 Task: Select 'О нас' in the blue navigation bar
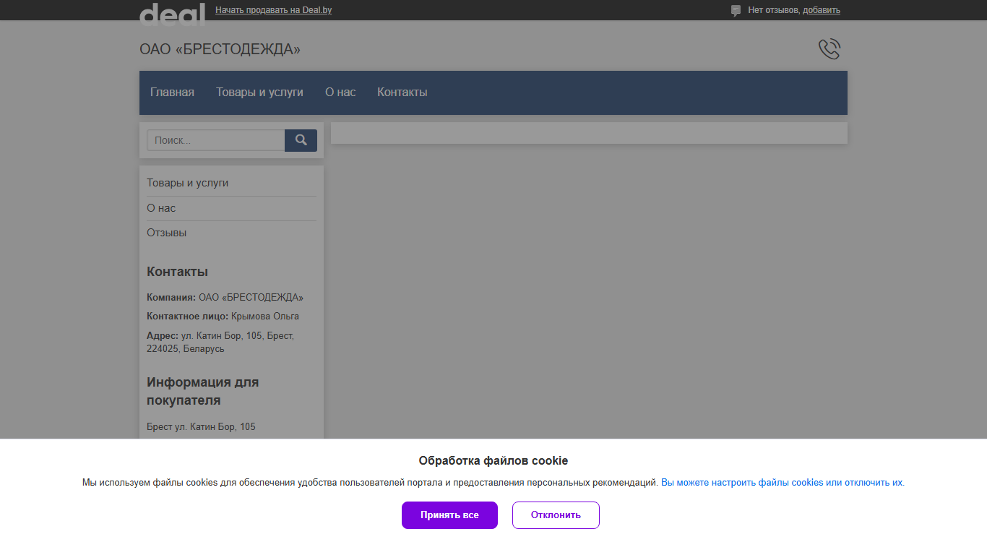(340, 92)
